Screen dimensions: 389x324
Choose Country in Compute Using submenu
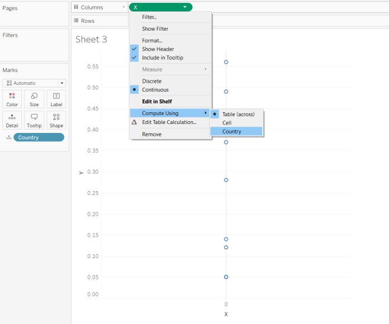click(232, 132)
